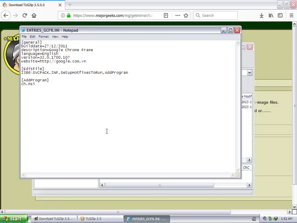The height and width of the screenshot is (223, 297).
Task: Click the [EditFile] section header
Action: coord(32,69)
